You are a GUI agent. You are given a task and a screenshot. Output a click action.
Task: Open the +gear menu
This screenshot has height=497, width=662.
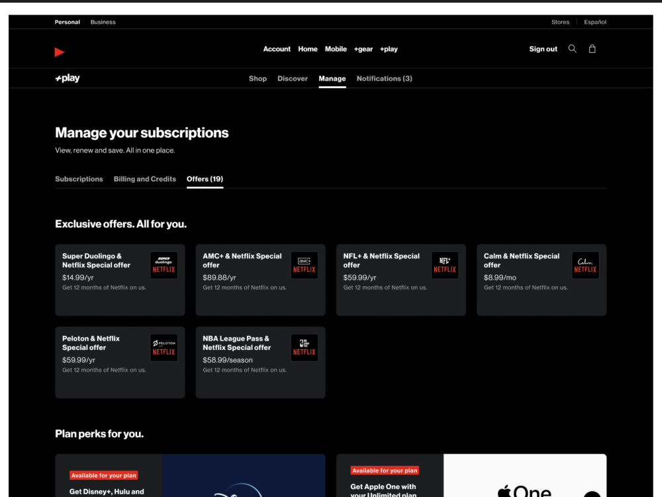[x=363, y=49]
